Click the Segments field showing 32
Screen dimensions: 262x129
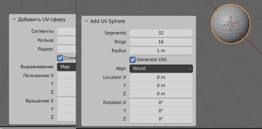coord(161,33)
